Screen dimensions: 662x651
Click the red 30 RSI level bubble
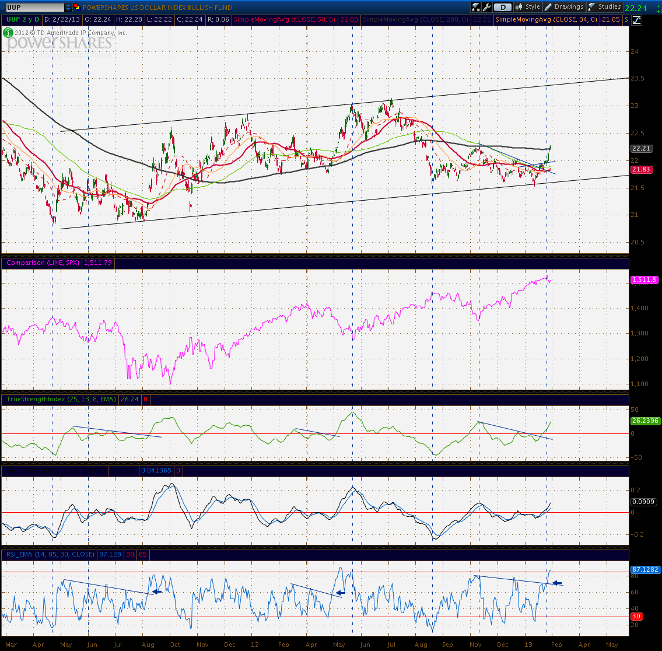[x=636, y=617]
